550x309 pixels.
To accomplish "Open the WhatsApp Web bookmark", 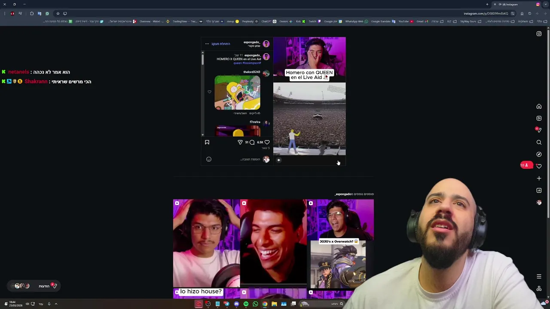I will pyautogui.click(x=357, y=21).
